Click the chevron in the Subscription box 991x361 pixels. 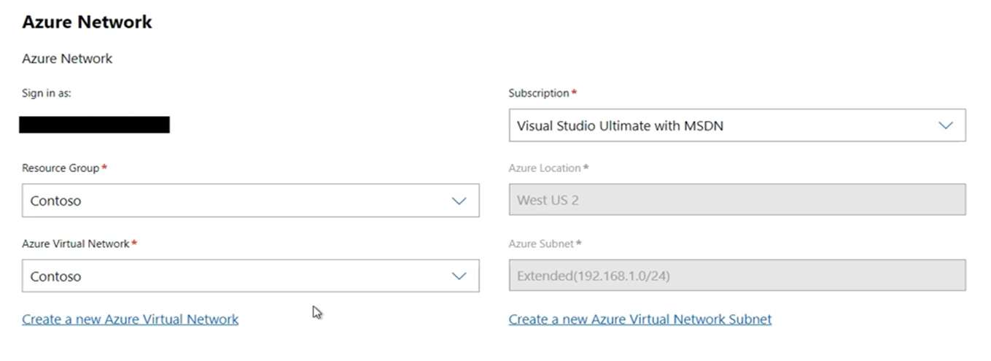pyautogui.click(x=945, y=125)
